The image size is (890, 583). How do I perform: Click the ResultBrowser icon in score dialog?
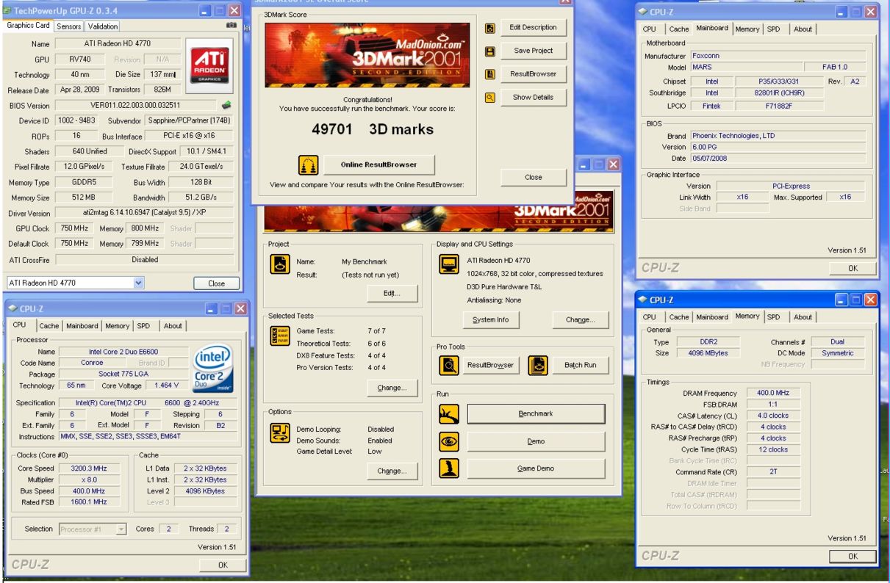pyautogui.click(x=490, y=74)
